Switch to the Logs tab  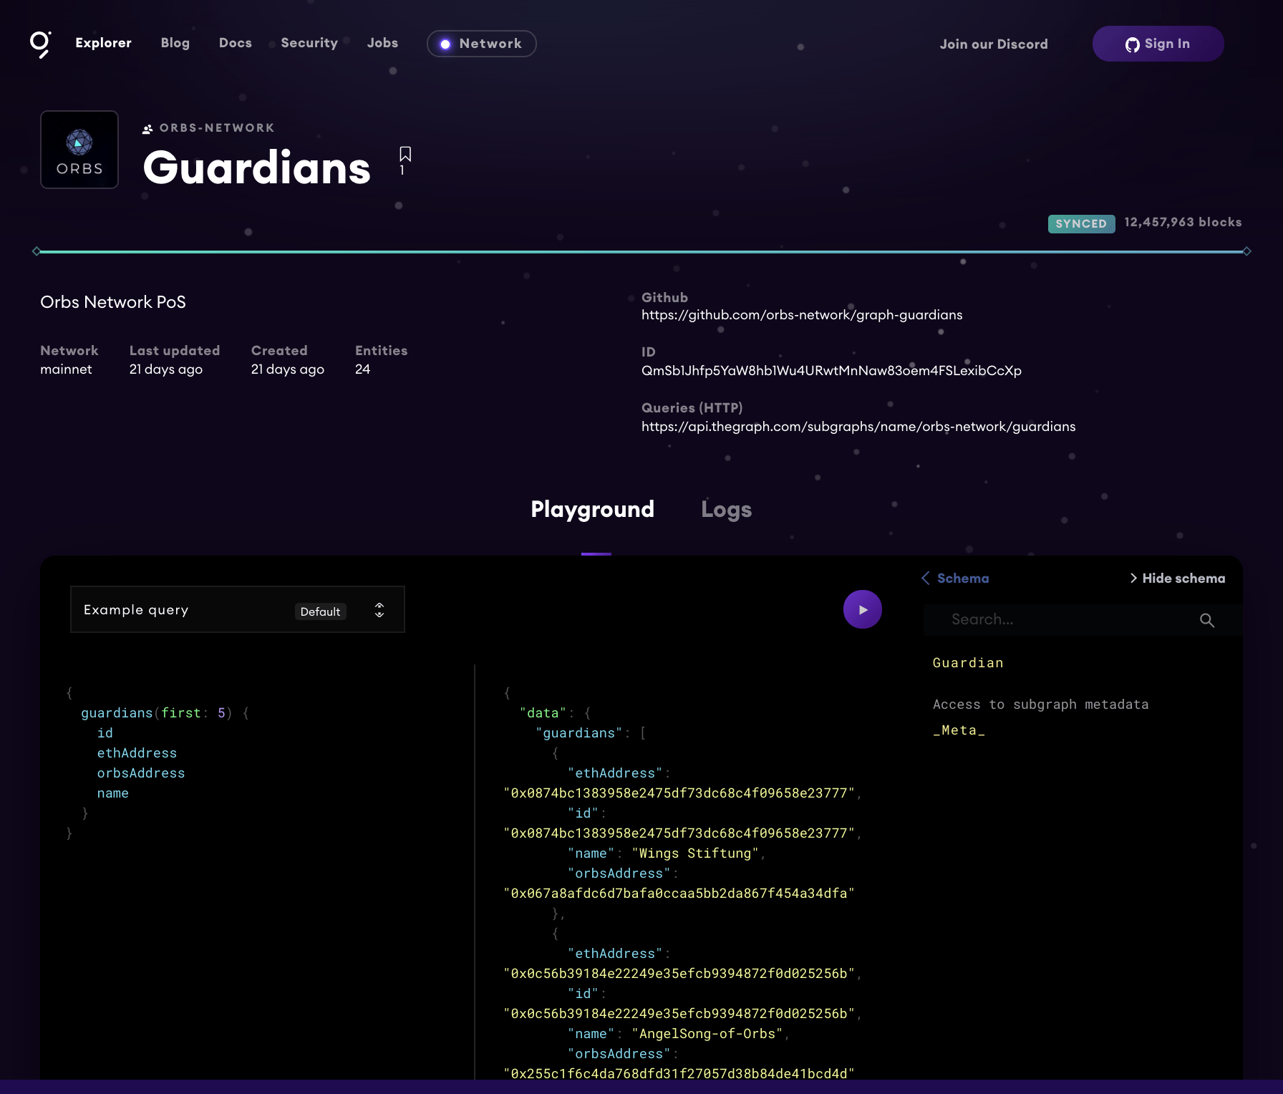click(726, 509)
